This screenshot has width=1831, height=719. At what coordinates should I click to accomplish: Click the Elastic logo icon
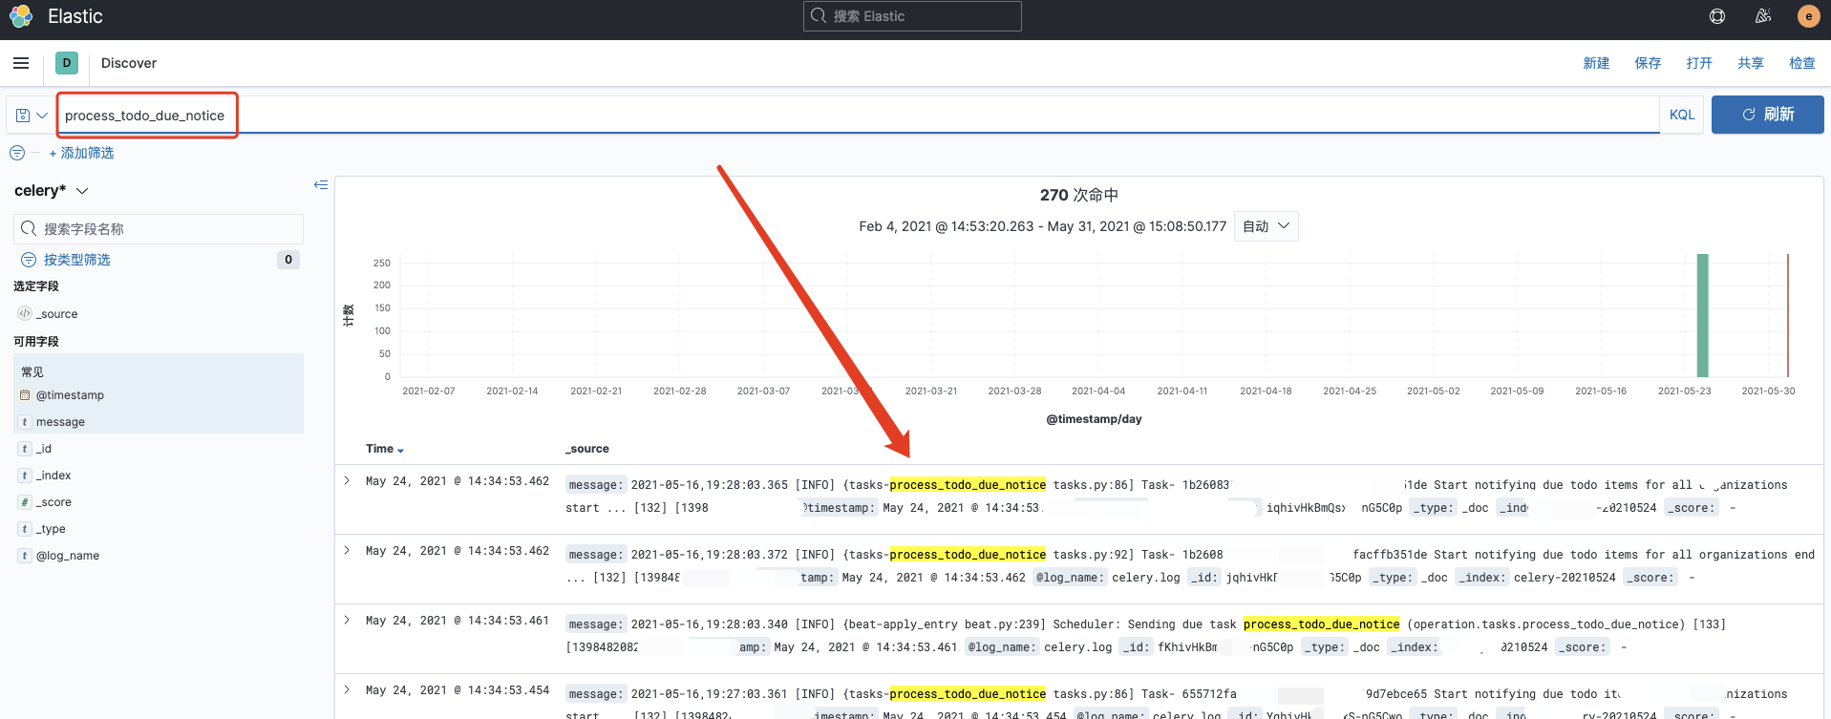click(x=21, y=16)
